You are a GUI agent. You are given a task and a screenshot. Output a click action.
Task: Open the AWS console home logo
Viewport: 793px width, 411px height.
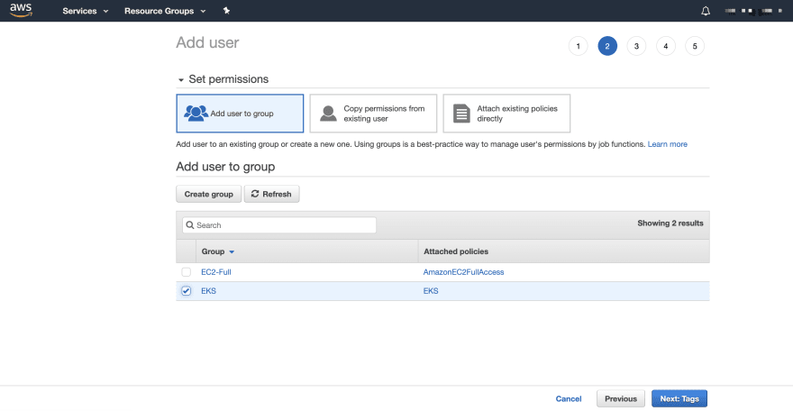[21, 10]
